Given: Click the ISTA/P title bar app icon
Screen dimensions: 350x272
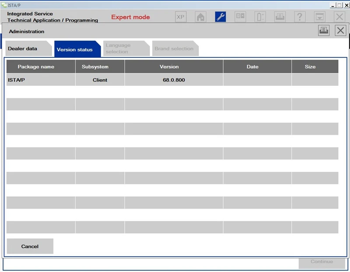Looking at the screenshot, I should click(4, 5).
